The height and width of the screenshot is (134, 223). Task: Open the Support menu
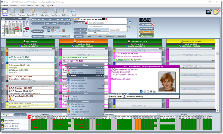tap(50, 6)
